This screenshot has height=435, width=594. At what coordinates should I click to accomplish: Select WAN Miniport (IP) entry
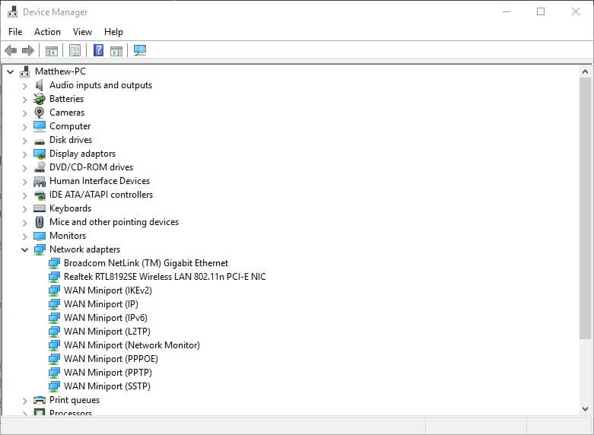100,304
